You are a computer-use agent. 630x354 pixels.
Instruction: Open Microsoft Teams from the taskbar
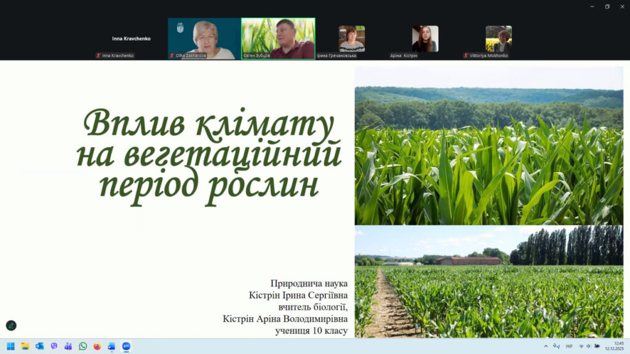point(68,346)
